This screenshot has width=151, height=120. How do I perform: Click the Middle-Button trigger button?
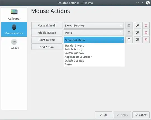[47, 33]
